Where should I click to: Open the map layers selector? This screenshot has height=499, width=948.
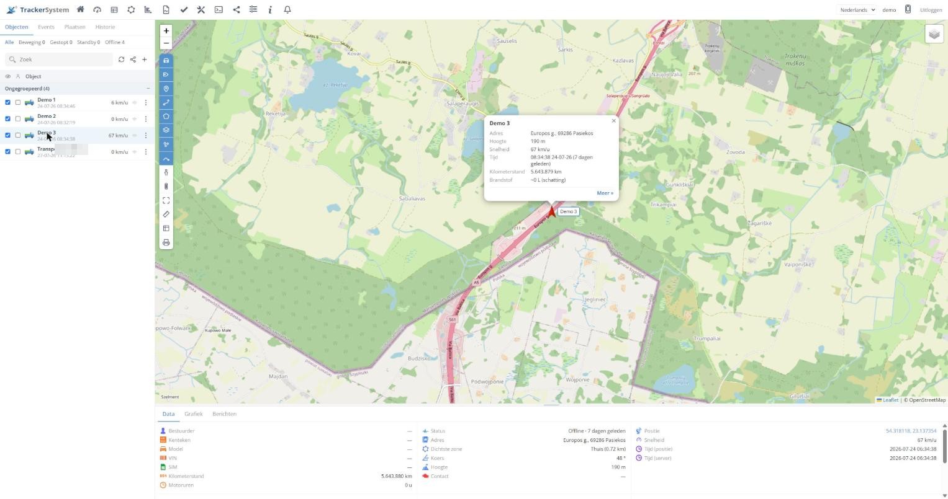pyautogui.click(x=934, y=34)
